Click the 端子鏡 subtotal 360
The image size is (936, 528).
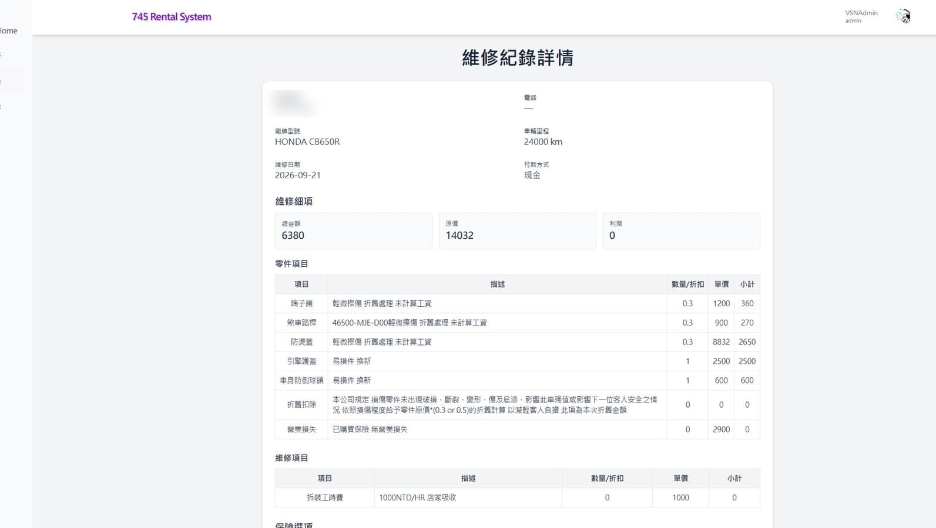747,303
